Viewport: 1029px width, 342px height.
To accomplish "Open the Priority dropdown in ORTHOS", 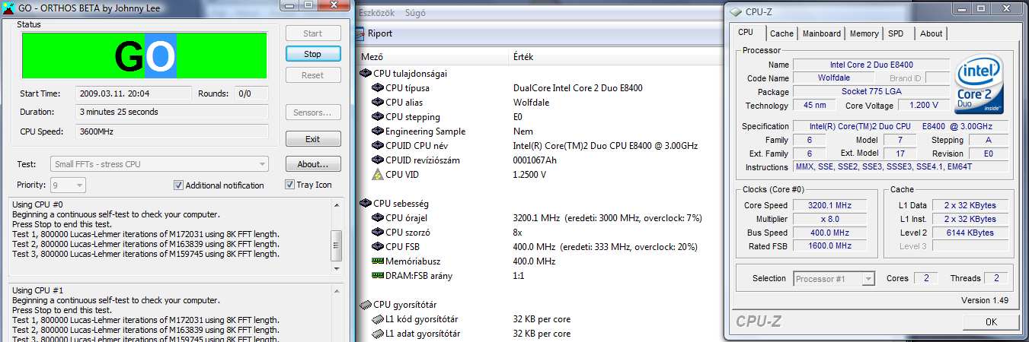I will coord(68,185).
